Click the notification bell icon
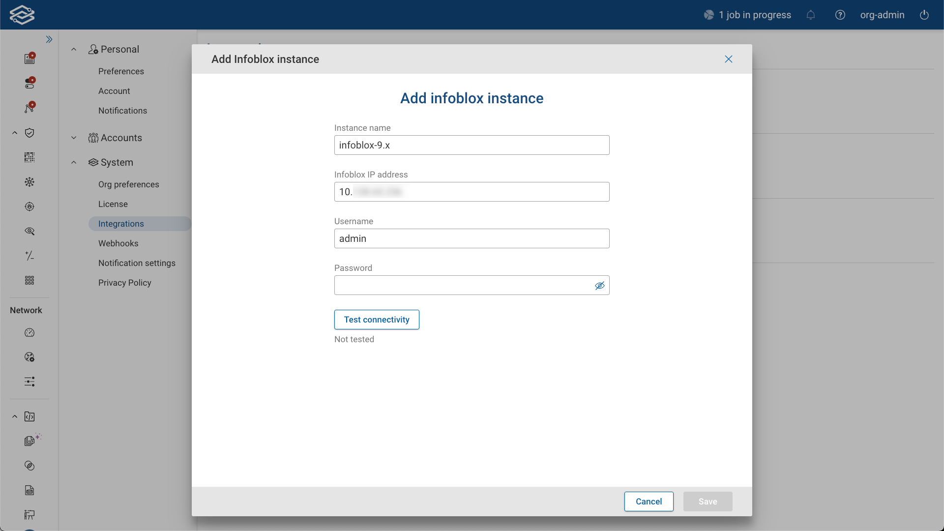The height and width of the screenshot is (531, 944). [x=811, y=15]
